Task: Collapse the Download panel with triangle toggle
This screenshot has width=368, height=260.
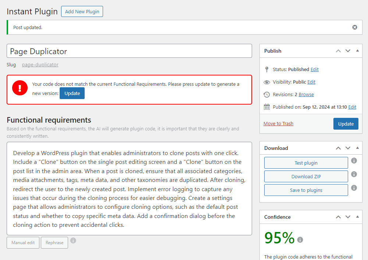Action: (x=357, y=148)
